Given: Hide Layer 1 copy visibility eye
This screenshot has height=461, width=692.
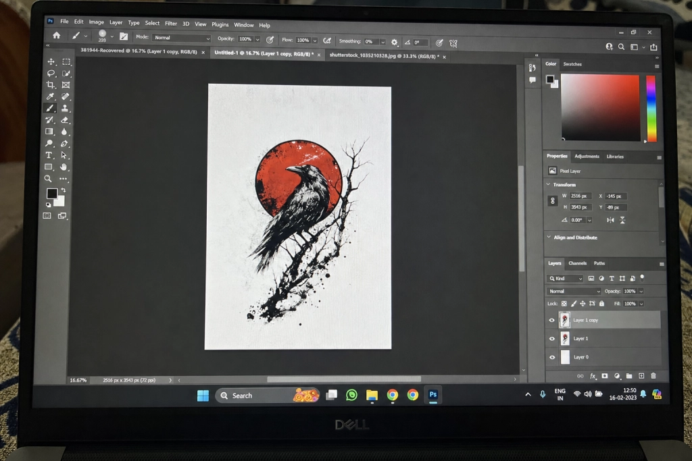Looking at the screenshot, I should (x=551, y=321).
